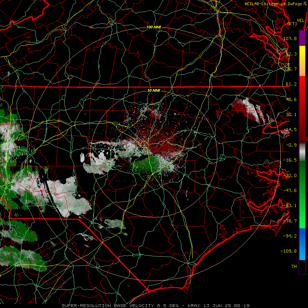
Task: Click the blue segment of the color bar
Action: pyautogui.click(x=302, y=244)
